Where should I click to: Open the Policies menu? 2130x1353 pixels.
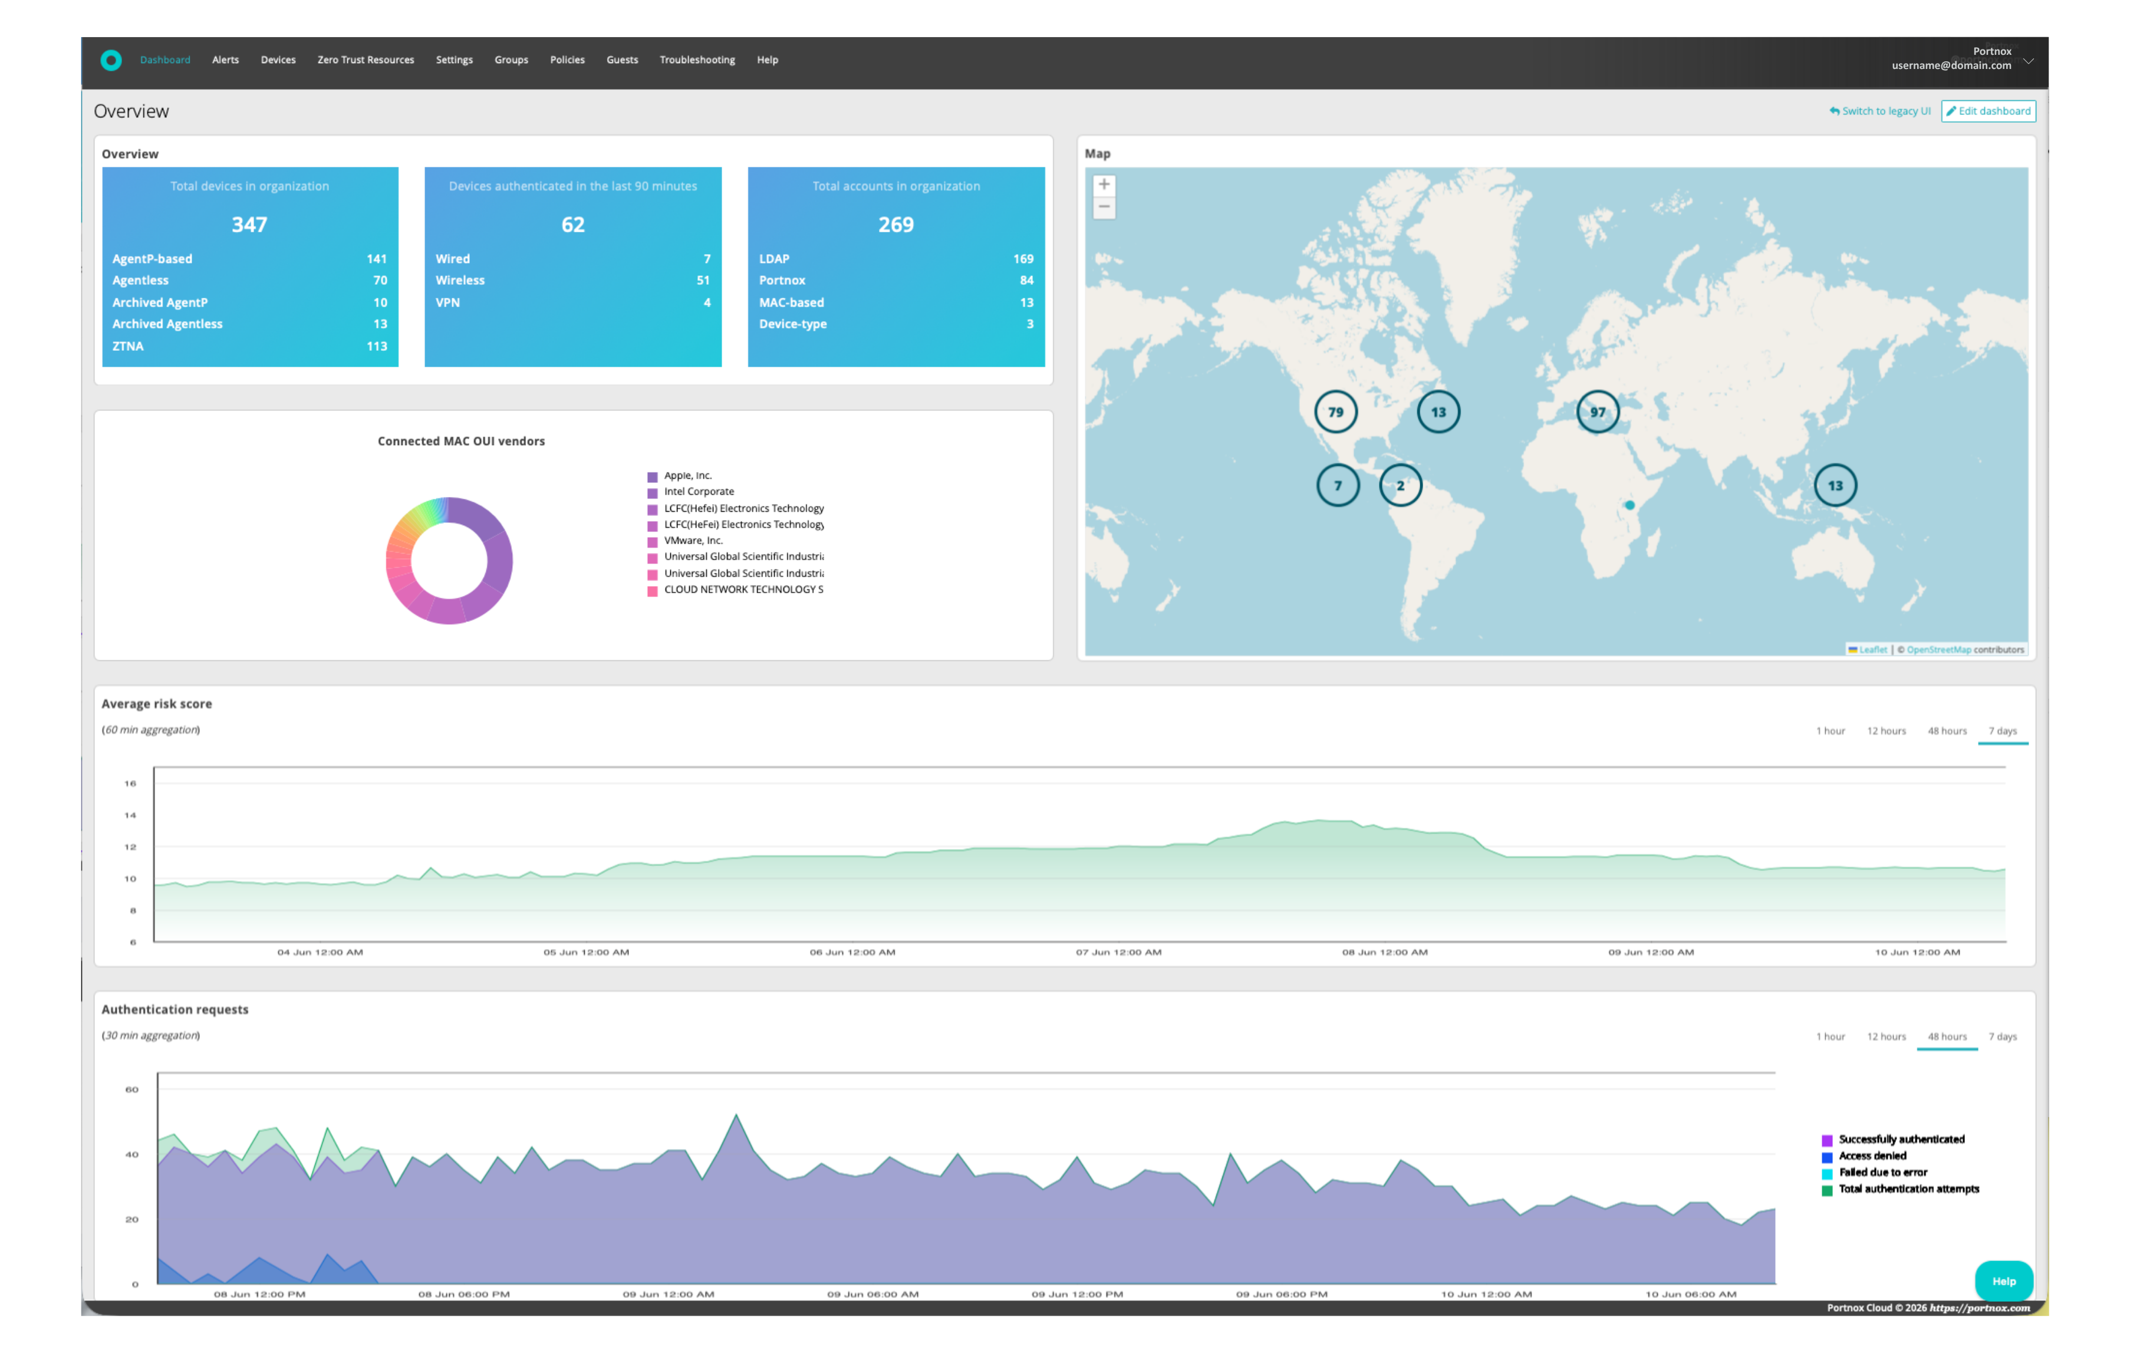pos(567,60)
